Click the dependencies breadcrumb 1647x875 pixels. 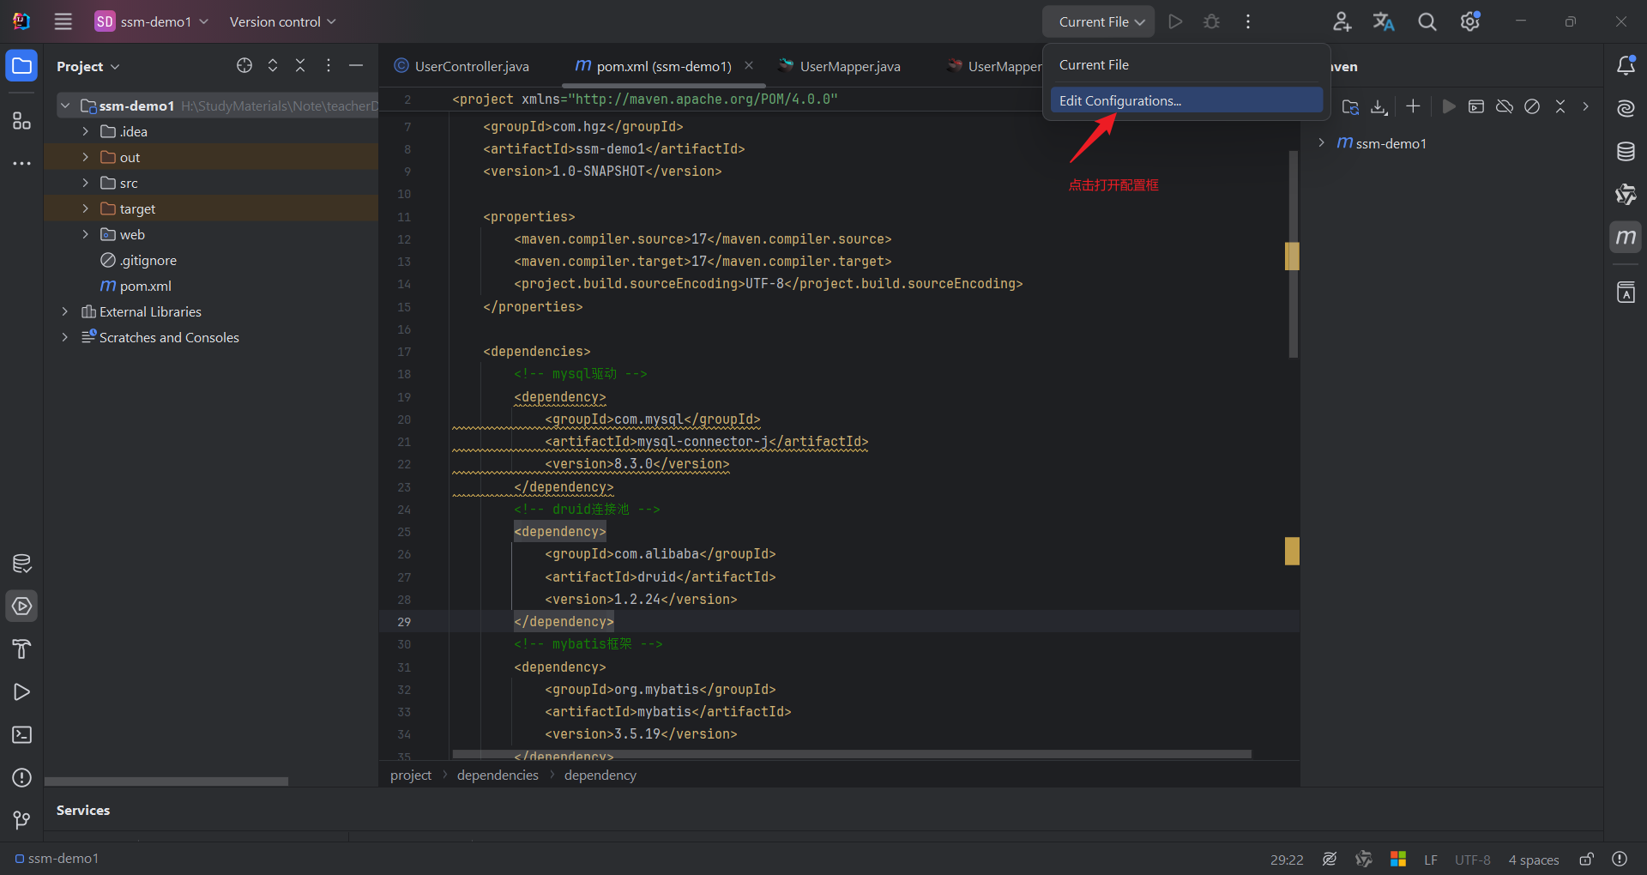pyautogui.click(x=498, y=775)
